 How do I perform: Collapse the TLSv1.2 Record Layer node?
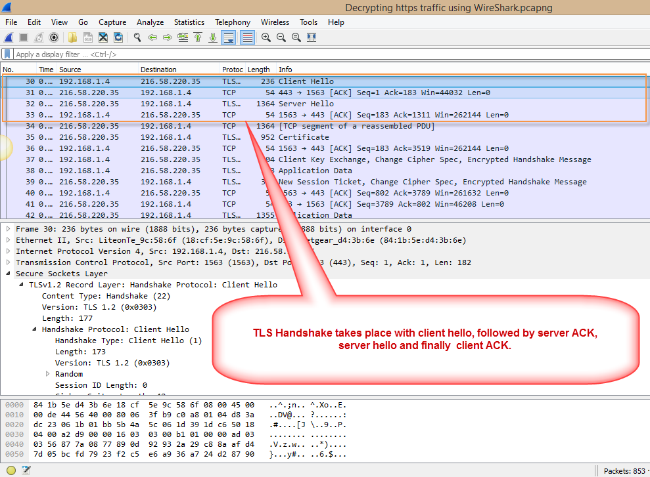[21, 285]
